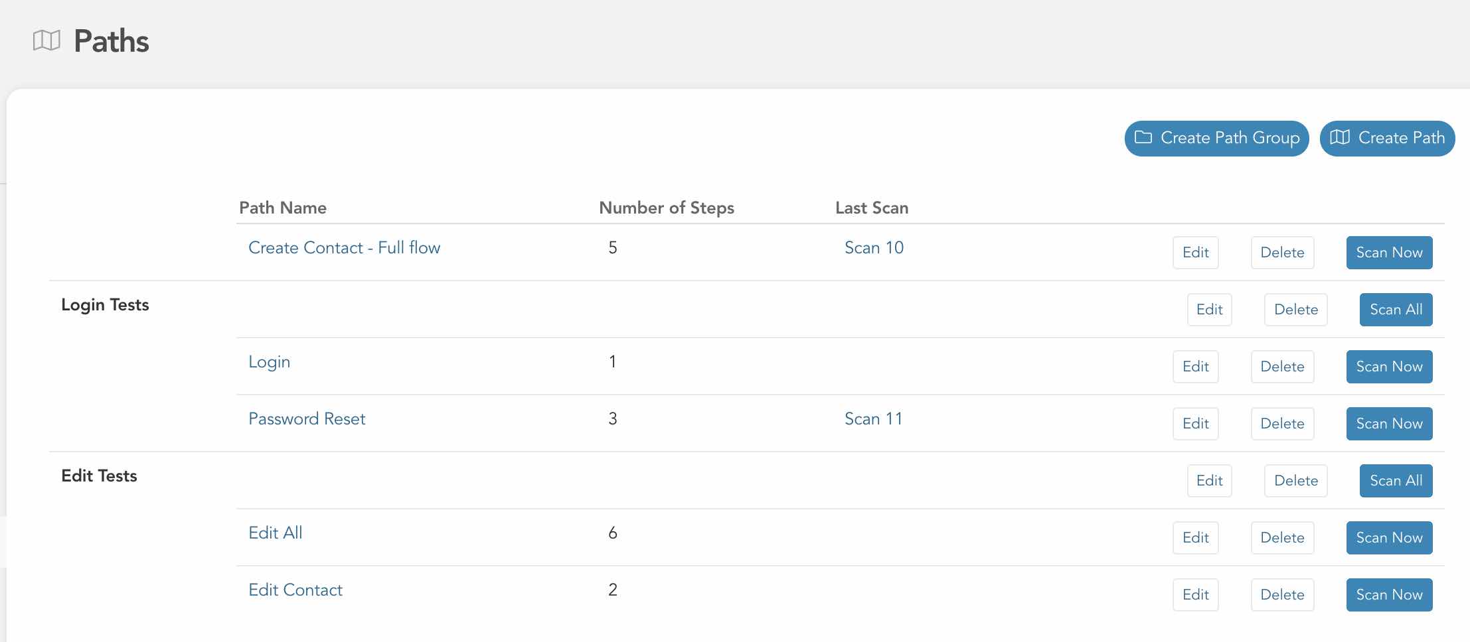Edit the Edit Contact path

click(x=1196, y=595)
